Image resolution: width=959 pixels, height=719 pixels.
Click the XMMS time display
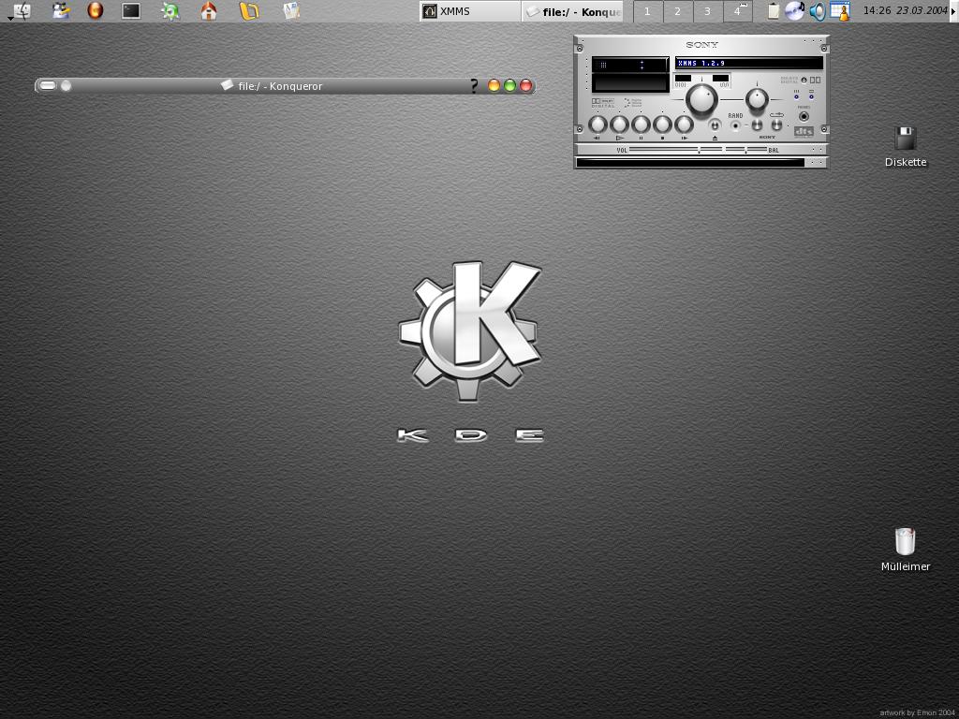(630, 65)
